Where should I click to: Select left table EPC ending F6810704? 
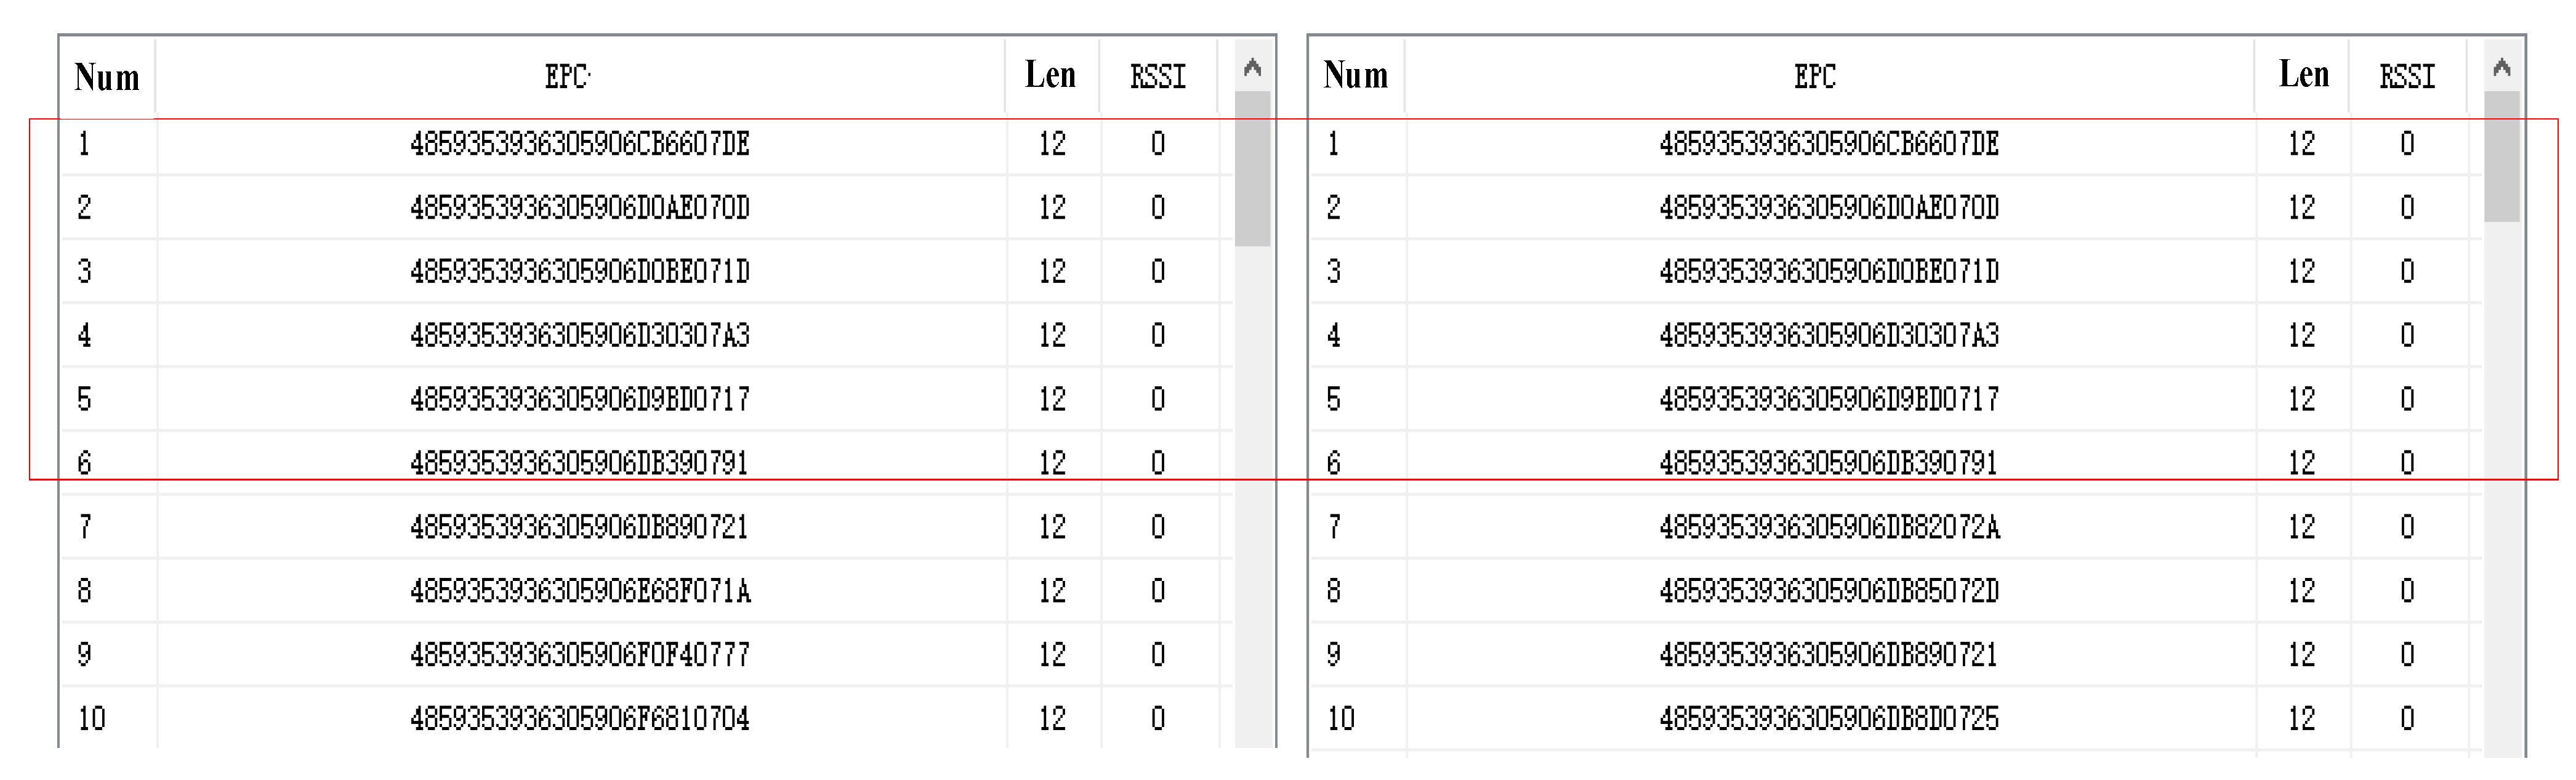tap(580, 718)
